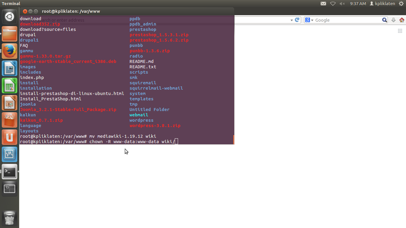
Task: Click 'Untitled Folder' directory name
Action: [x=150, y=110]
